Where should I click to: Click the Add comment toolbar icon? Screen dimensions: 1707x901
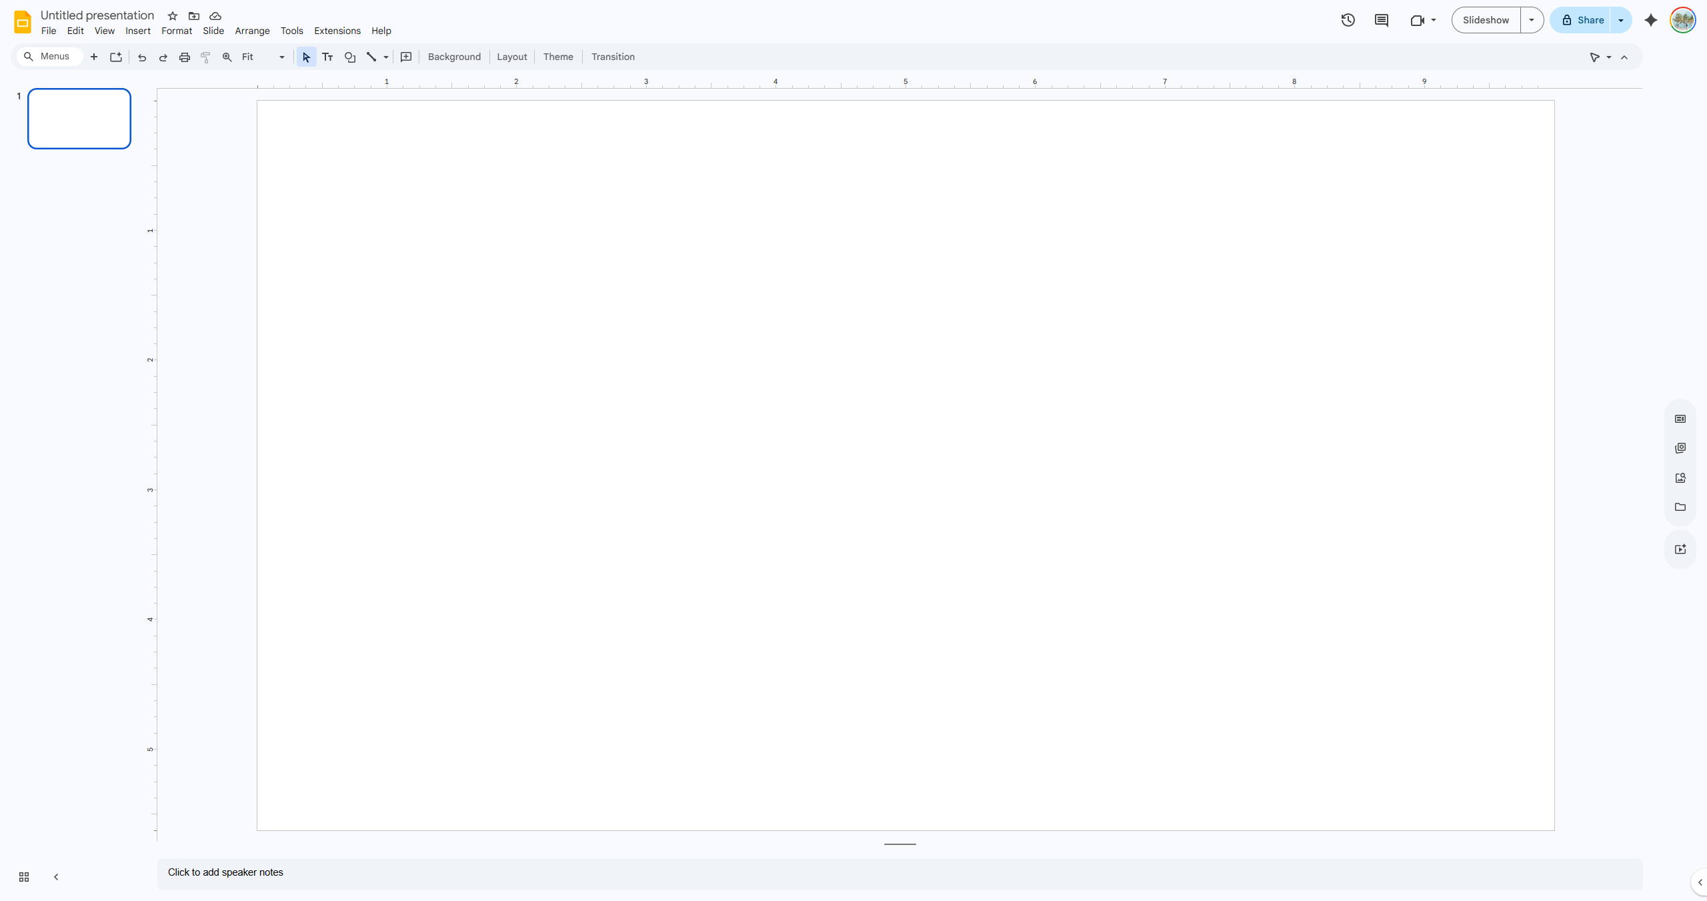406,57
